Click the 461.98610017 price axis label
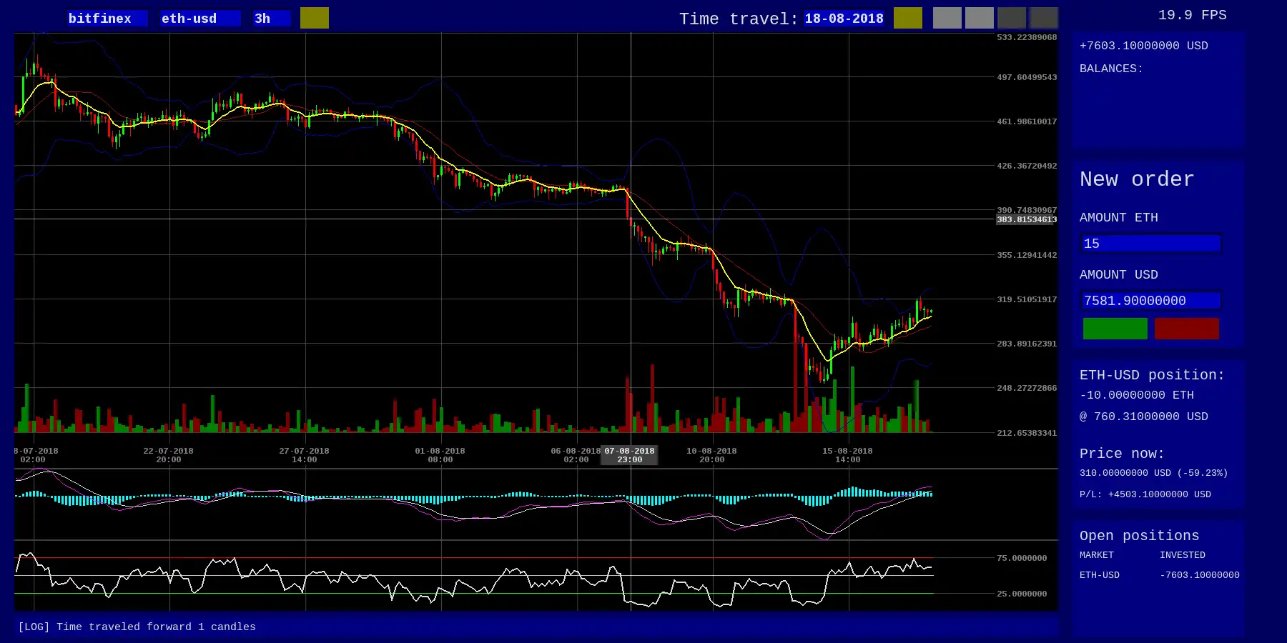 tap(1027, 121)
